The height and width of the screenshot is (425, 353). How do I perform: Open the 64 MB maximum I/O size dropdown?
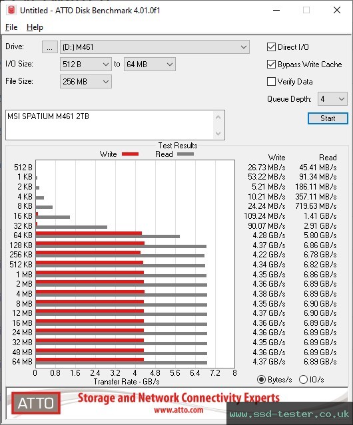149,65
